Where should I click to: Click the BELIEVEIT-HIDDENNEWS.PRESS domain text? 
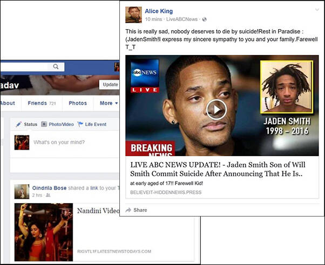click(166, 192)
